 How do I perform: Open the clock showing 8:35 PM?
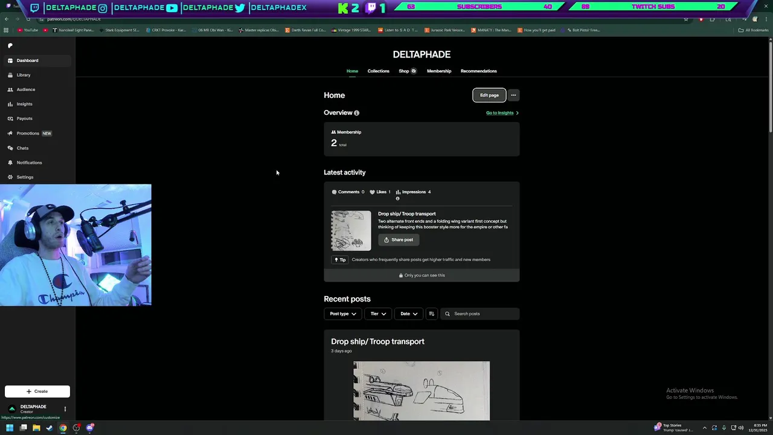pos(758,428)
